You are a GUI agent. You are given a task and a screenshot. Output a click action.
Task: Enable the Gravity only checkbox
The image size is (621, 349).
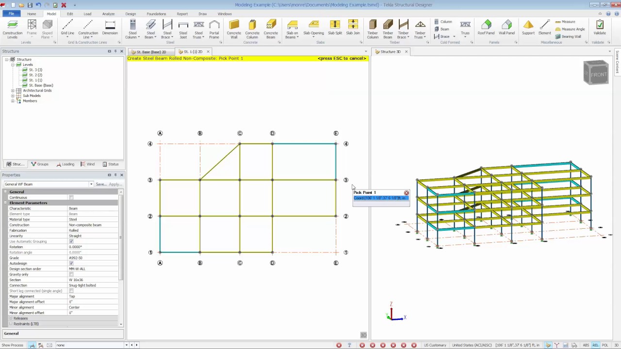(x=71, y=274)
